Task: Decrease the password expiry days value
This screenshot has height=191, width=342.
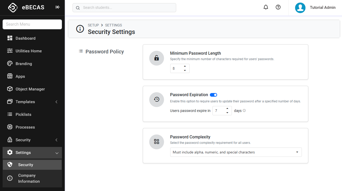Action: tap(227, 113)
